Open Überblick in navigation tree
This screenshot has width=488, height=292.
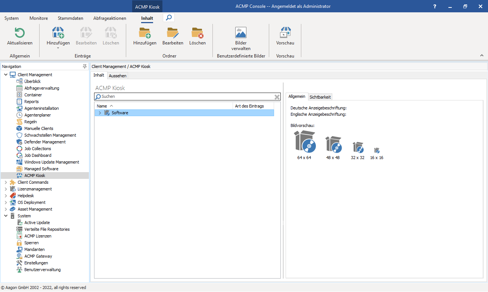[32, 81]
